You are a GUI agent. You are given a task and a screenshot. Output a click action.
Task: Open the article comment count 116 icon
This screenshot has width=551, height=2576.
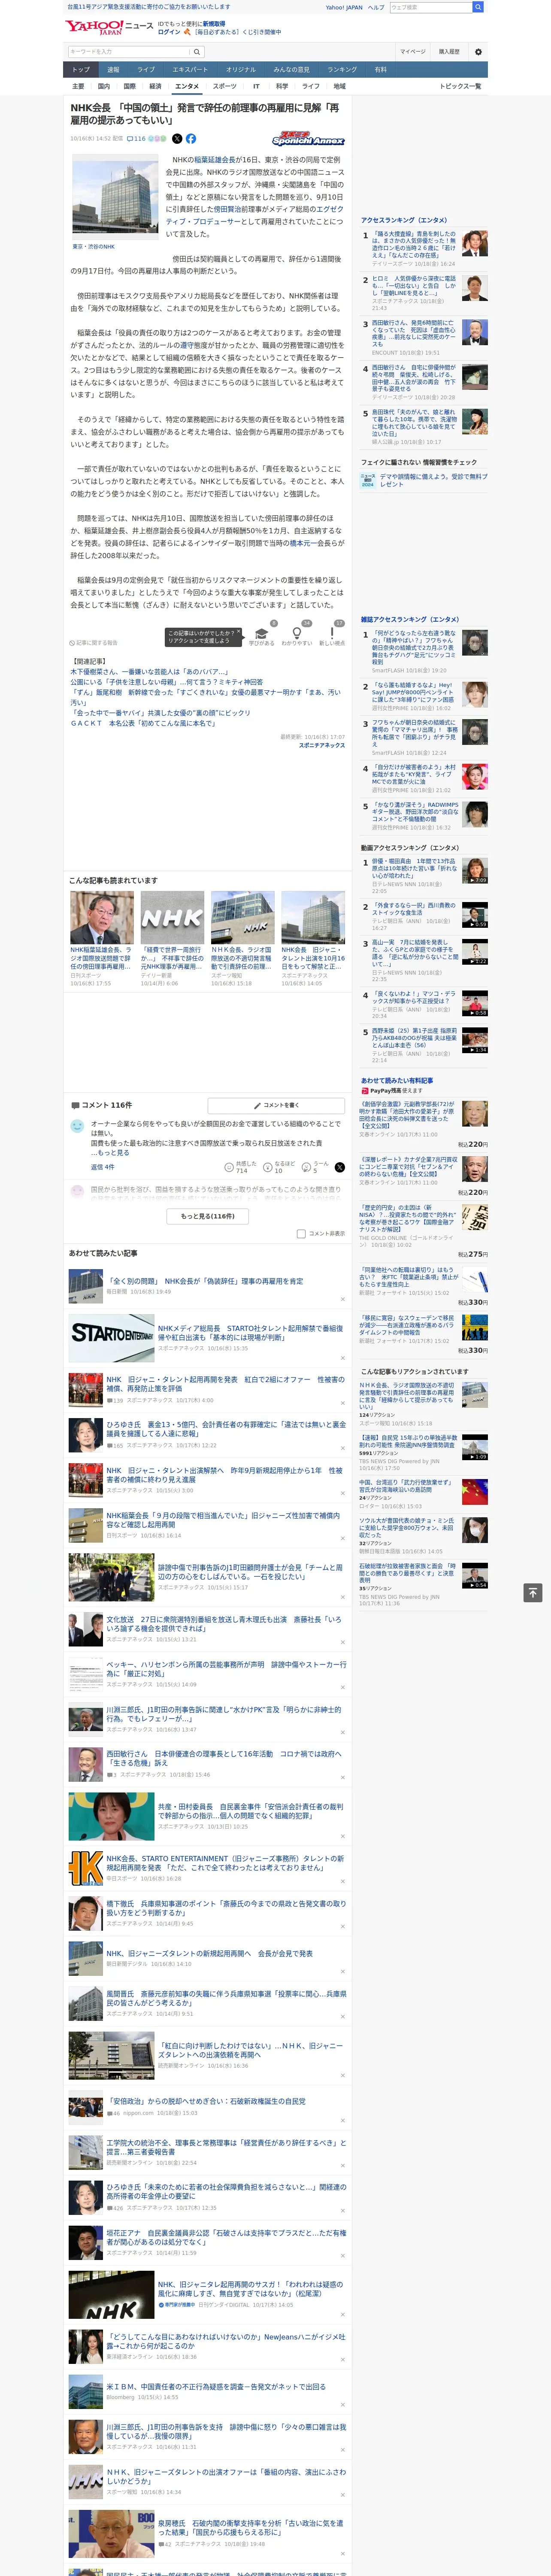click(135, 139)
